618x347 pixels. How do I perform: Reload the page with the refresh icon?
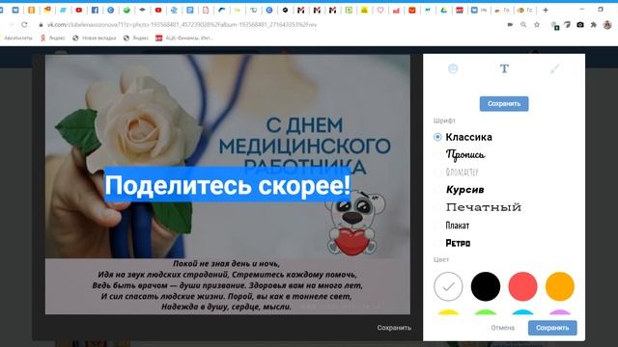point(24,24)
